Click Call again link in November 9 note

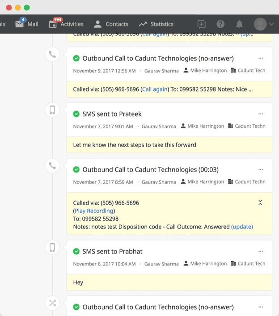point(155,89)
